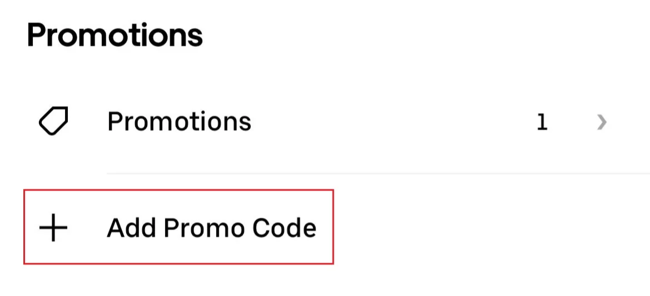
Task: Open promotions via the right arrow
Action: pos(601,122)
